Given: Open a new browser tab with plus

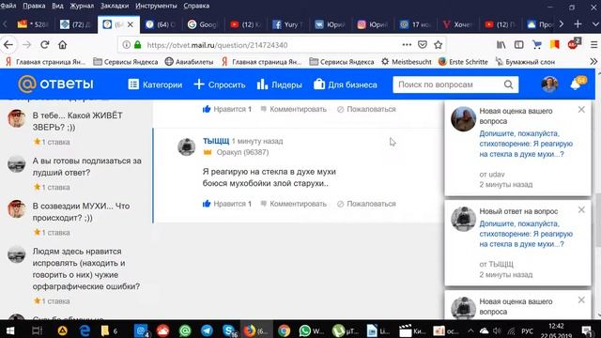Looking at the screenshot, I should [578, 24].
